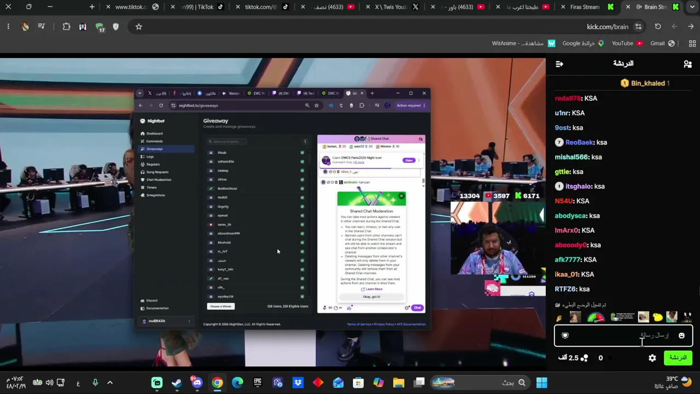The width and height of the screenshot is (700, 394).
Task: Open the Chrome extensions puzzle icon
Action: pos(66,26)
